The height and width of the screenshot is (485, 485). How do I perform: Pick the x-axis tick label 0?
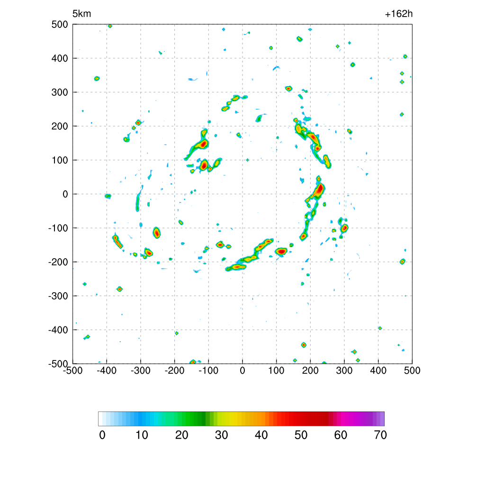[x=242, y=370]
